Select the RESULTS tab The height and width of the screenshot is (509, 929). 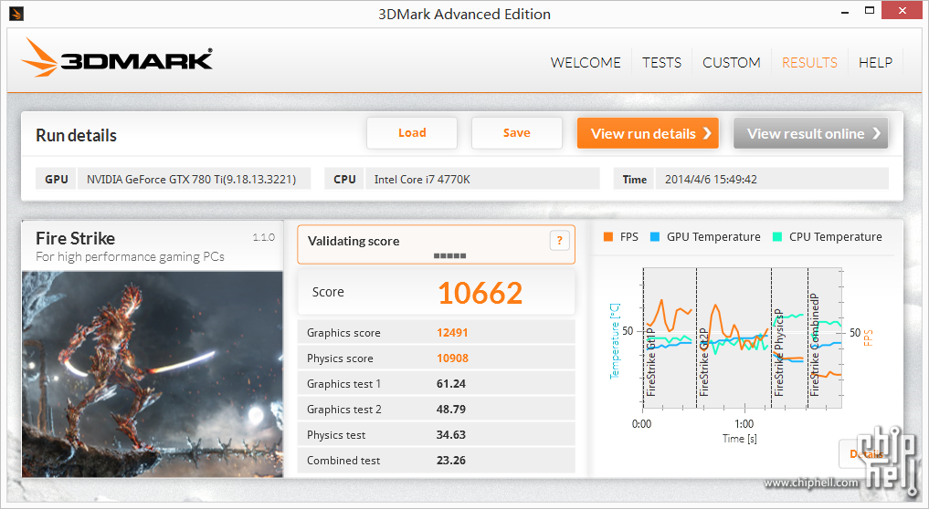tap(809, 63)
